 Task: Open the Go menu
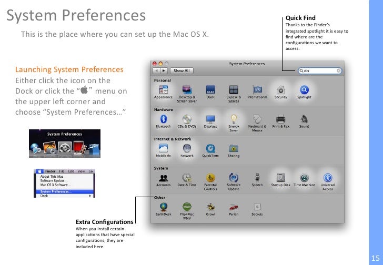90,171
